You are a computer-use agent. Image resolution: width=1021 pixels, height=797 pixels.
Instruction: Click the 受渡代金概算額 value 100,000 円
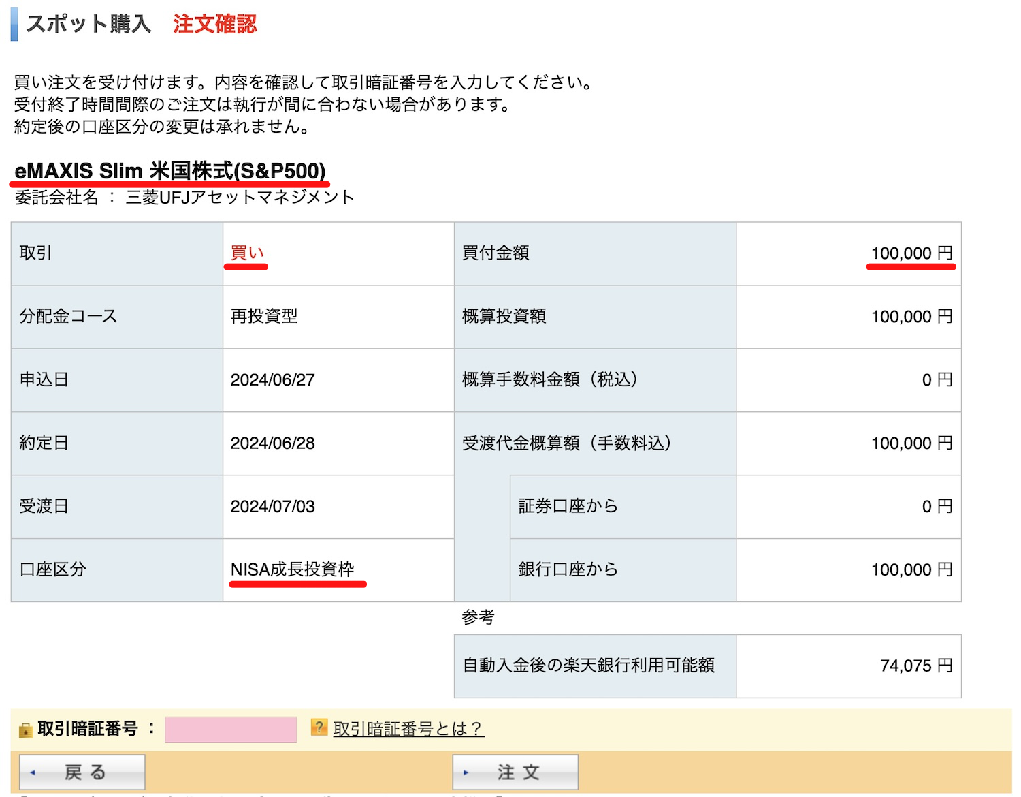[911, 443]
